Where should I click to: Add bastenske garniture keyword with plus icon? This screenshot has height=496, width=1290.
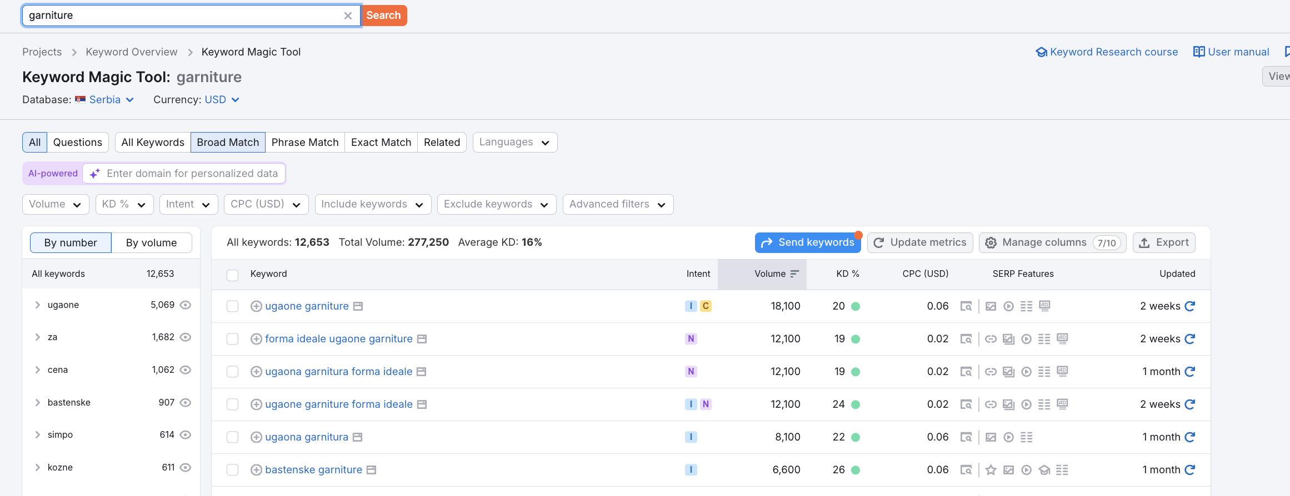click(x=256, y=470)
